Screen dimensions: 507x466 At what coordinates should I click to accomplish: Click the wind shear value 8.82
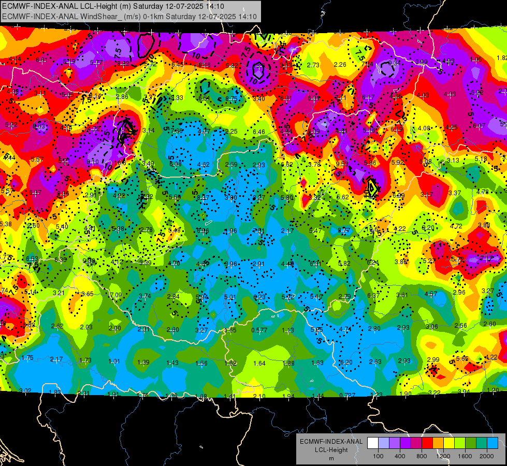click(124, 64)
